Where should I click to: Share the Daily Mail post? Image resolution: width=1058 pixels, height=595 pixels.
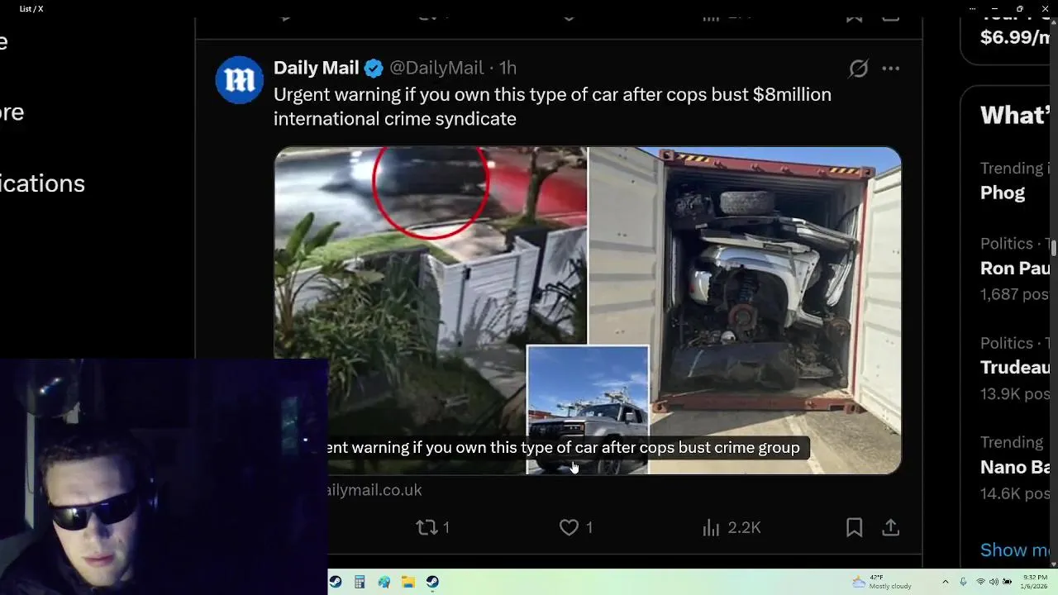point(890,527)
